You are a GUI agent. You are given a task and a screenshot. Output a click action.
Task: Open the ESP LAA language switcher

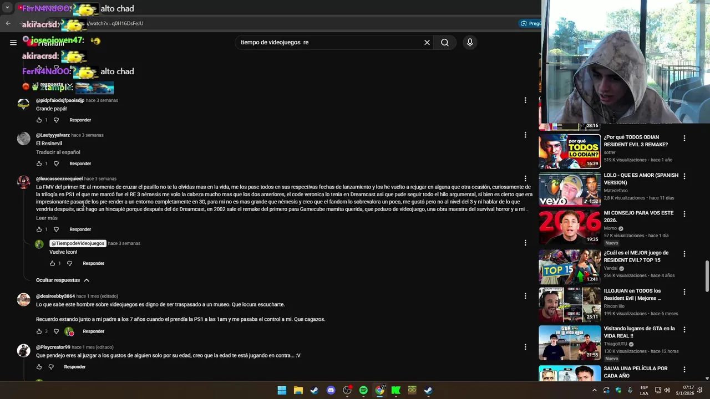(x=644, y=390)
